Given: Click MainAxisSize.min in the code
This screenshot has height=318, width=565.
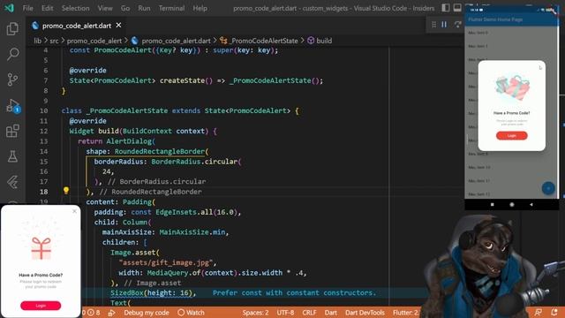Looking at the screenshot, I should point(192,232).
